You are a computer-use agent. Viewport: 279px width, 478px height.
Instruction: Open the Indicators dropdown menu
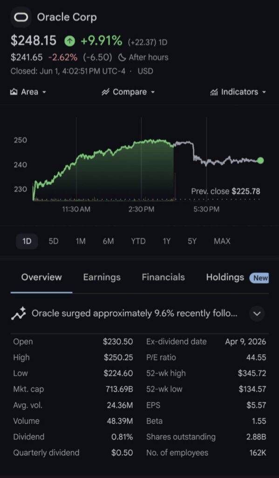pyautogui.click(x=238, y=92)
